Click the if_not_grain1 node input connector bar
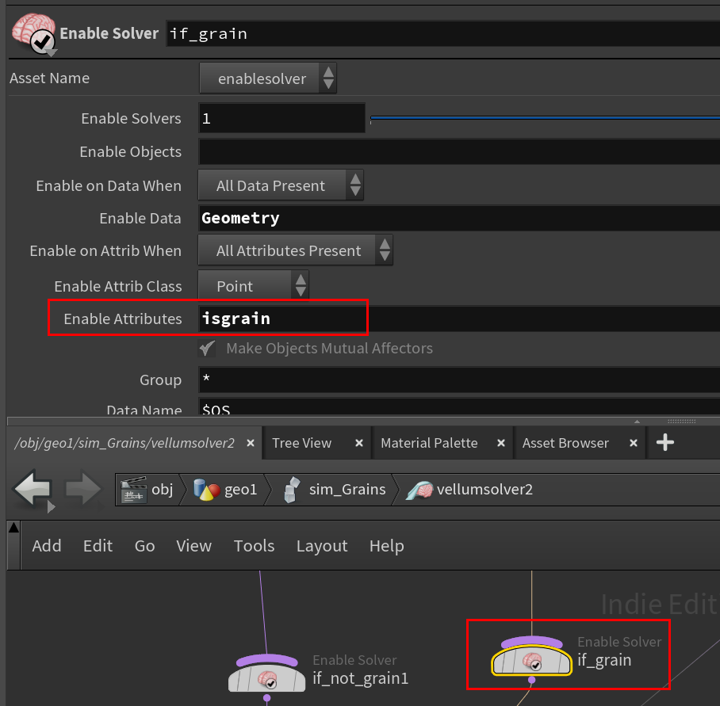Image resolution: width=720 pixels, height=706 pixels. coord(266,660)
